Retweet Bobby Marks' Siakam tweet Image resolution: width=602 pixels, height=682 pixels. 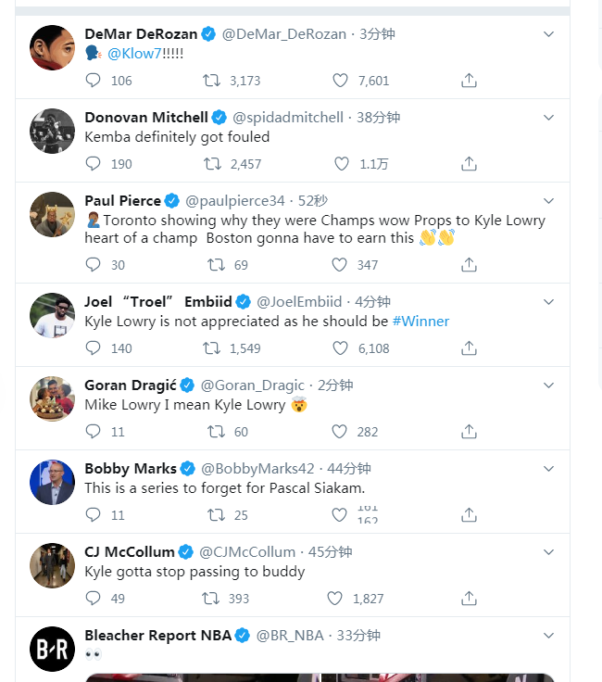pos(217,515)
